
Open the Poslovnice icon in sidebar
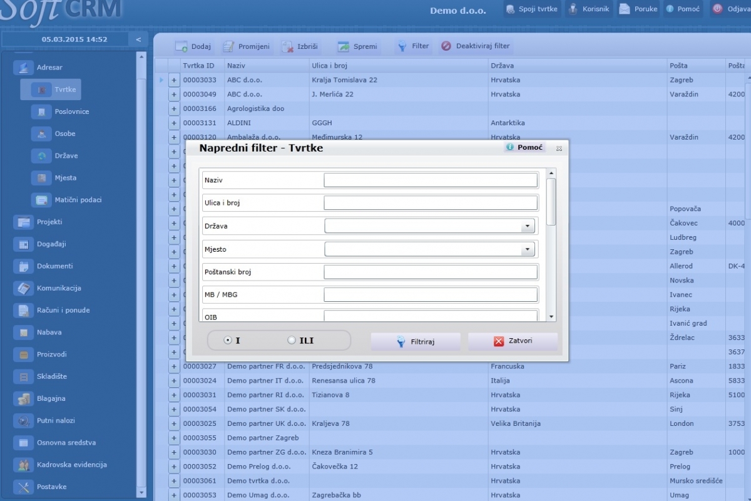pos(41,111)
